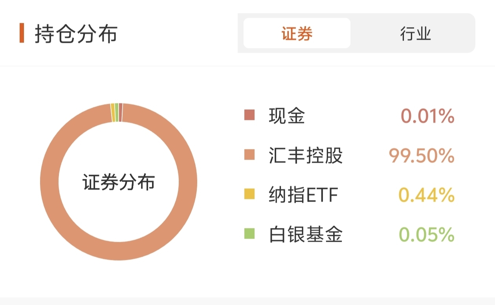Click the orange 汇丰控股 legend color square
The height and width of the screenshot is (305, 495).
click(x=249, y=155)
